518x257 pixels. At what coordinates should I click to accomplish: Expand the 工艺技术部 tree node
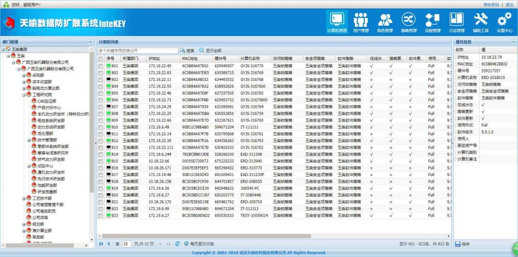click(x=24, y=198)
